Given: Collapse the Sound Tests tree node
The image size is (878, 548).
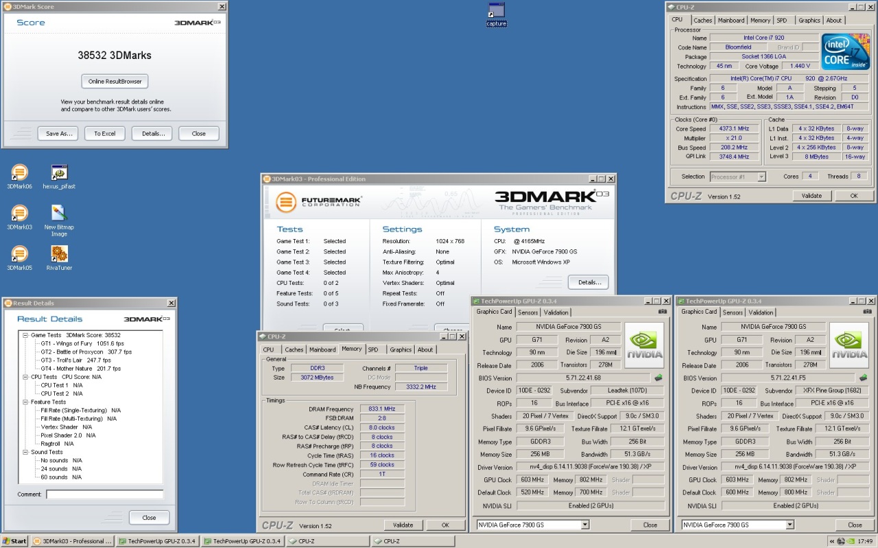Looking at the screenshot, I should (x=25, y=452).
